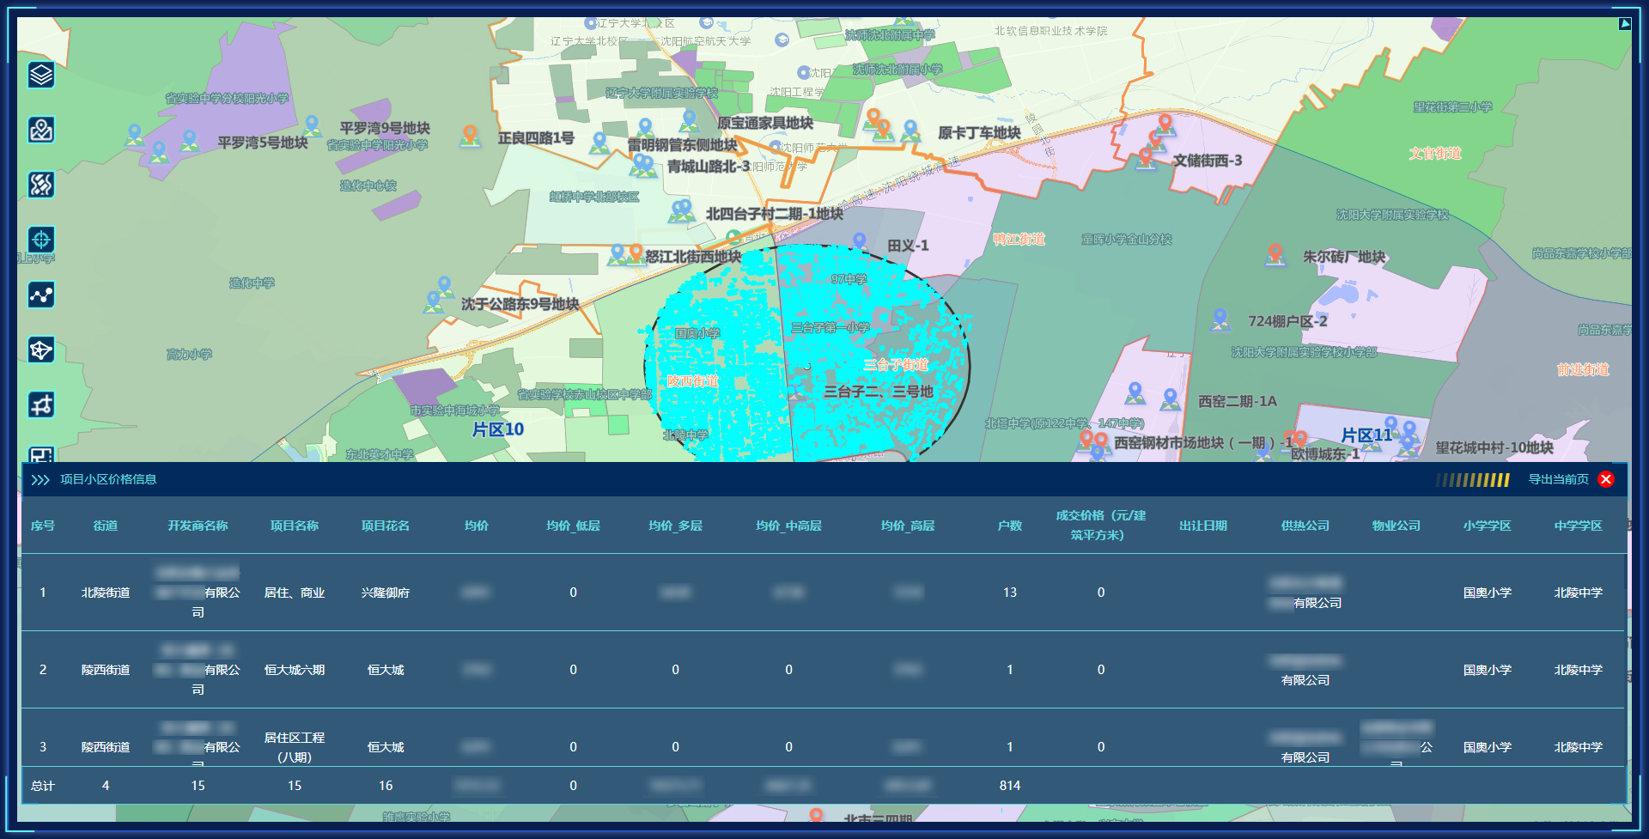
Task: Open the map layers tool
Action: (41, 76)
